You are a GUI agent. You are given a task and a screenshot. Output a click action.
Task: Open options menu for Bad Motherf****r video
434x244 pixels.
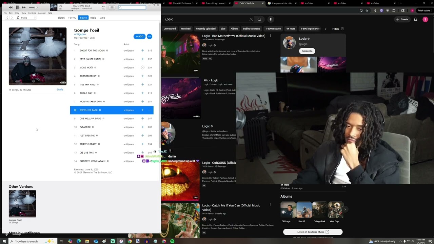pyautogui.click(x=270, y=36)
